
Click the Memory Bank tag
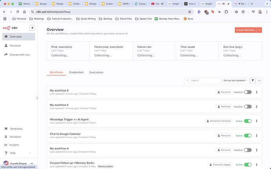click(x=105, y=166)
